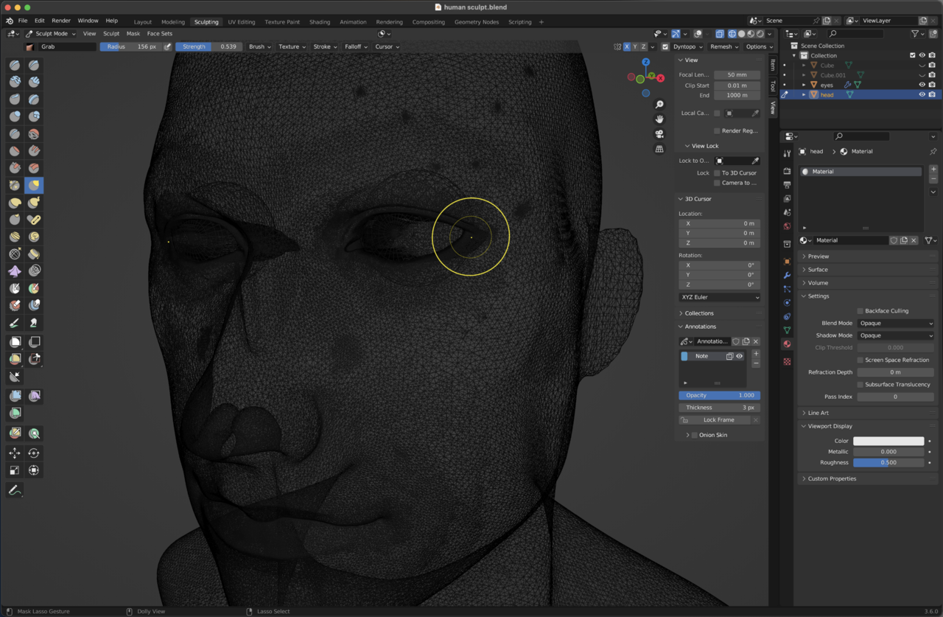Image resolution: width=943 pixels, height=617 pixels.
Task: Toggle camera view with the camera gizmo
Action: (659, 134)
